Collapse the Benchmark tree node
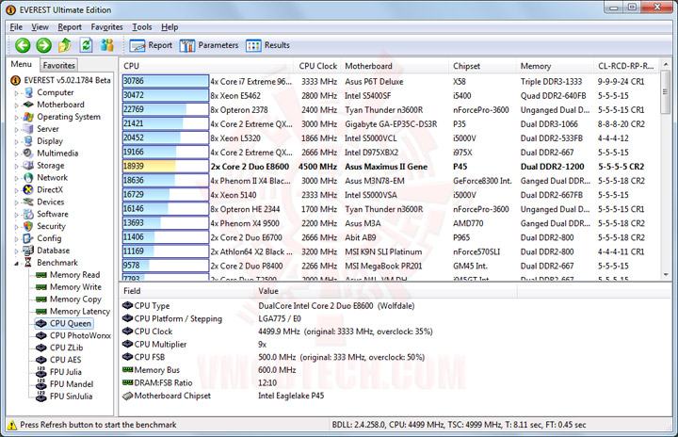The width and height of the screenshot is (678, 437). click(16, 263)
